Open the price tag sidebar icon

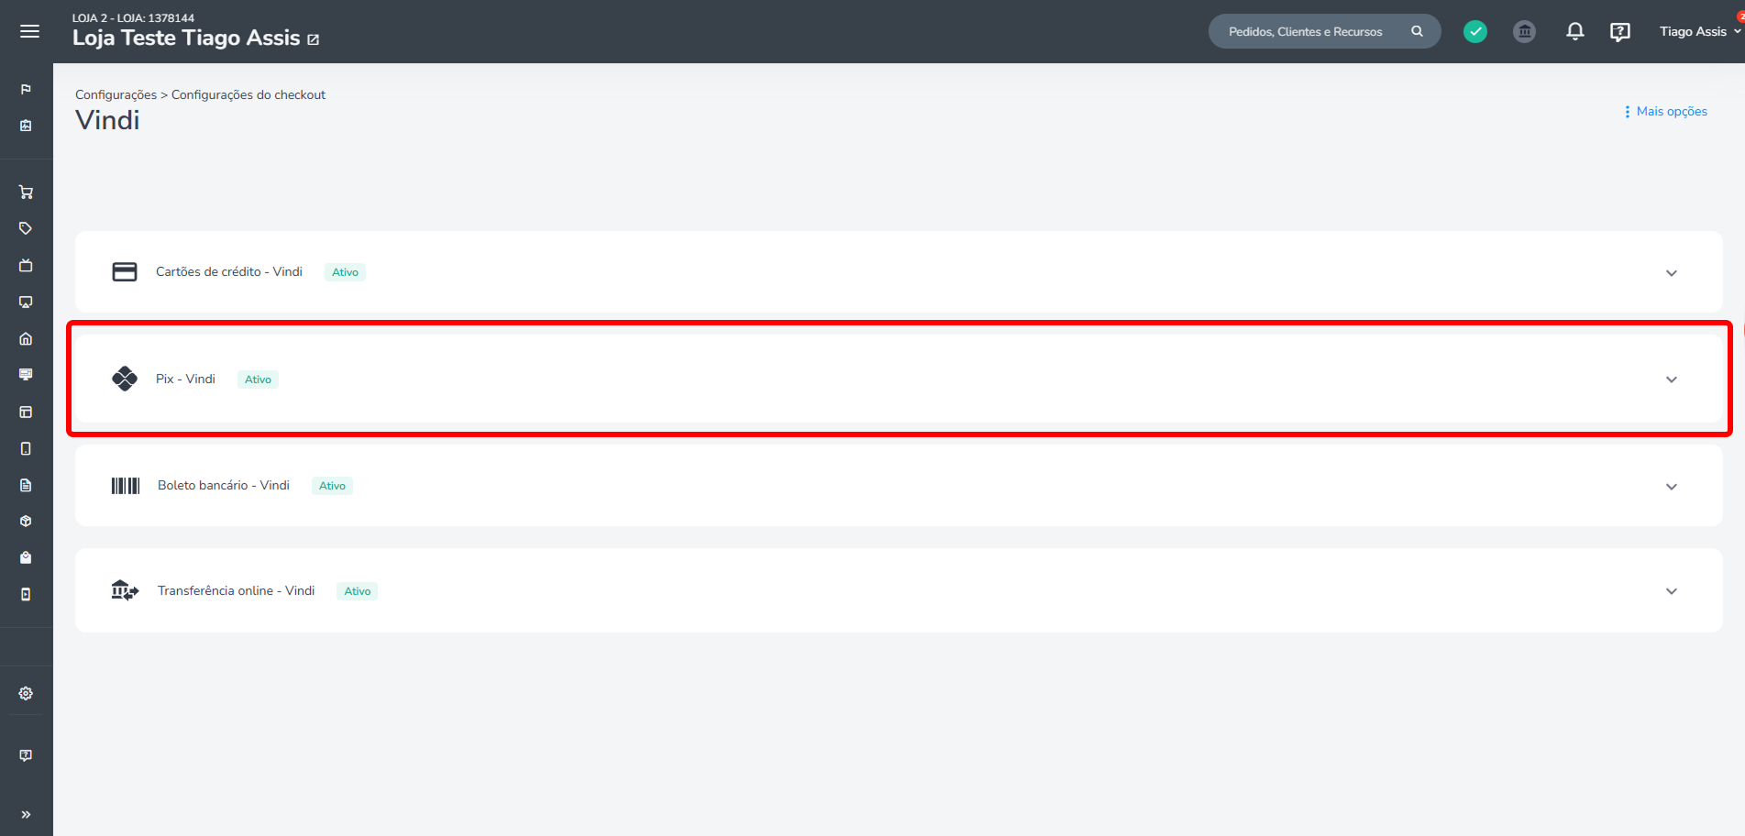(26, 228)
